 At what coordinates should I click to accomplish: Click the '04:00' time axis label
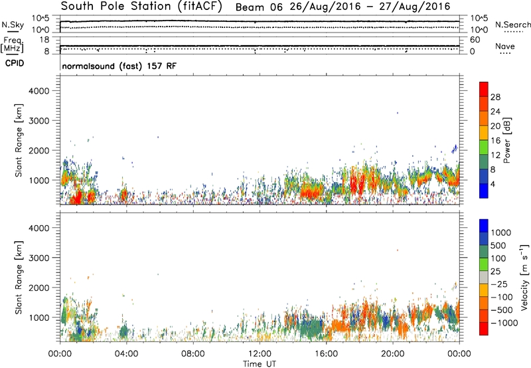(126, 354)
